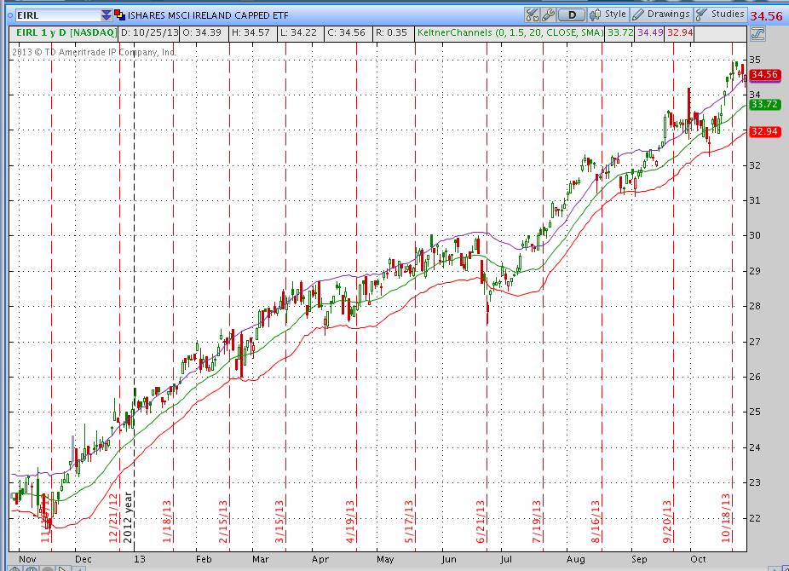Click the 10/18/13 expiration date marker
The width and height of the screenshot is (789, 571).
(x=726, y=518)
